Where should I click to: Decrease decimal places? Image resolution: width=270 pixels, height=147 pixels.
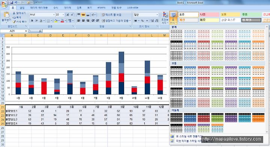(x=156, y=21)
